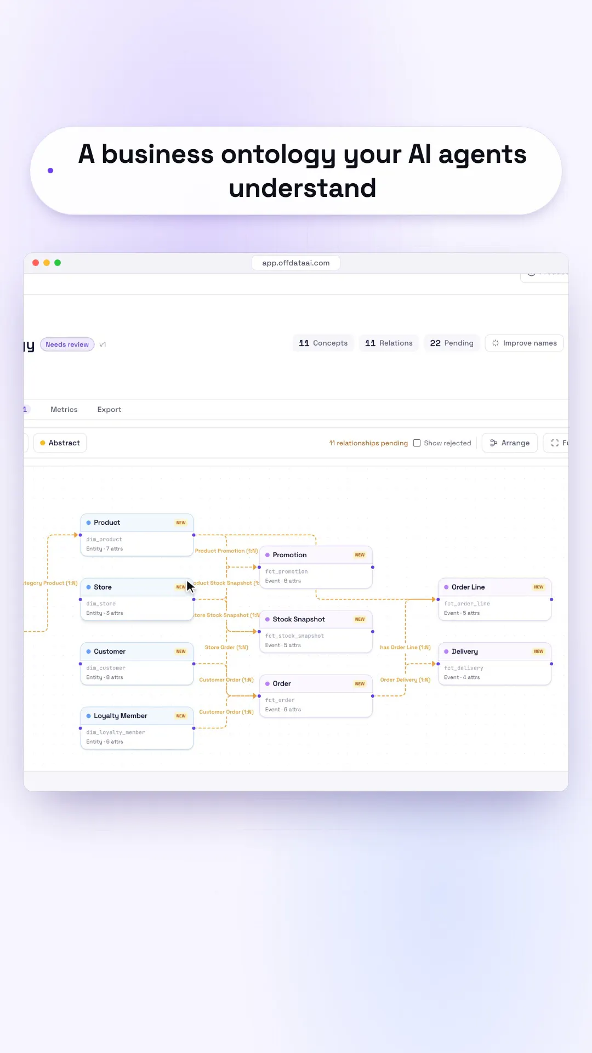Click the dim_product table name

[104, 540]
